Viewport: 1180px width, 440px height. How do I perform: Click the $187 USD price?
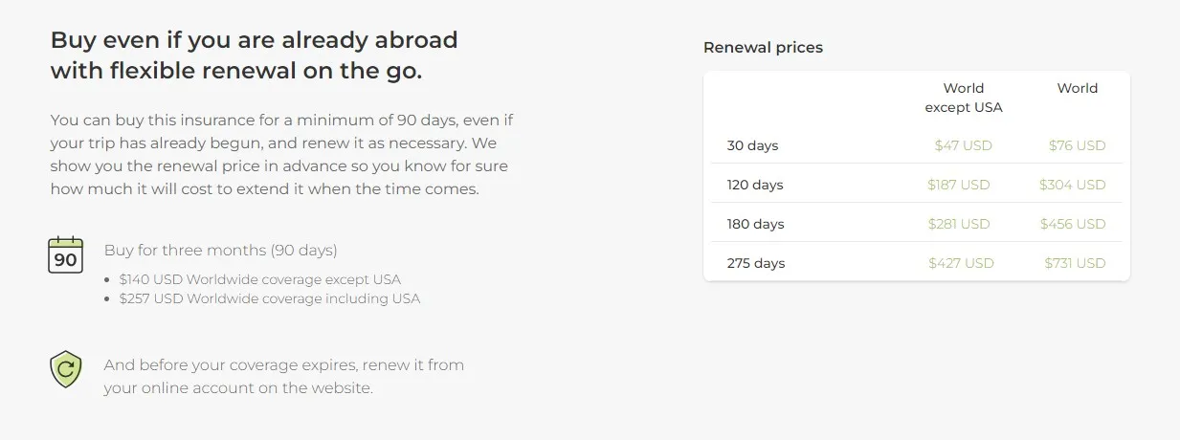pyautogui.click(x=959, y=185)
